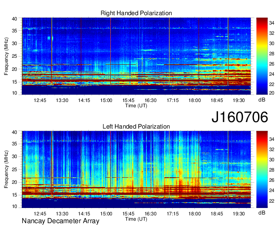Click the 34 value on left-handed color bar
Viewport: 279px width, 226px height.
(x=272, y=139)
